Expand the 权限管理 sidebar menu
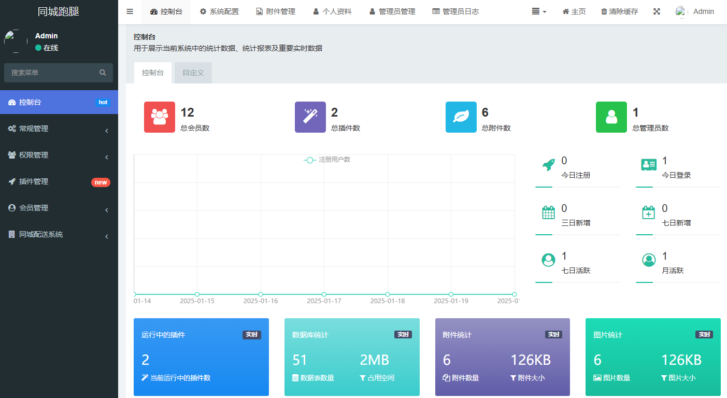 coord(59,155)
